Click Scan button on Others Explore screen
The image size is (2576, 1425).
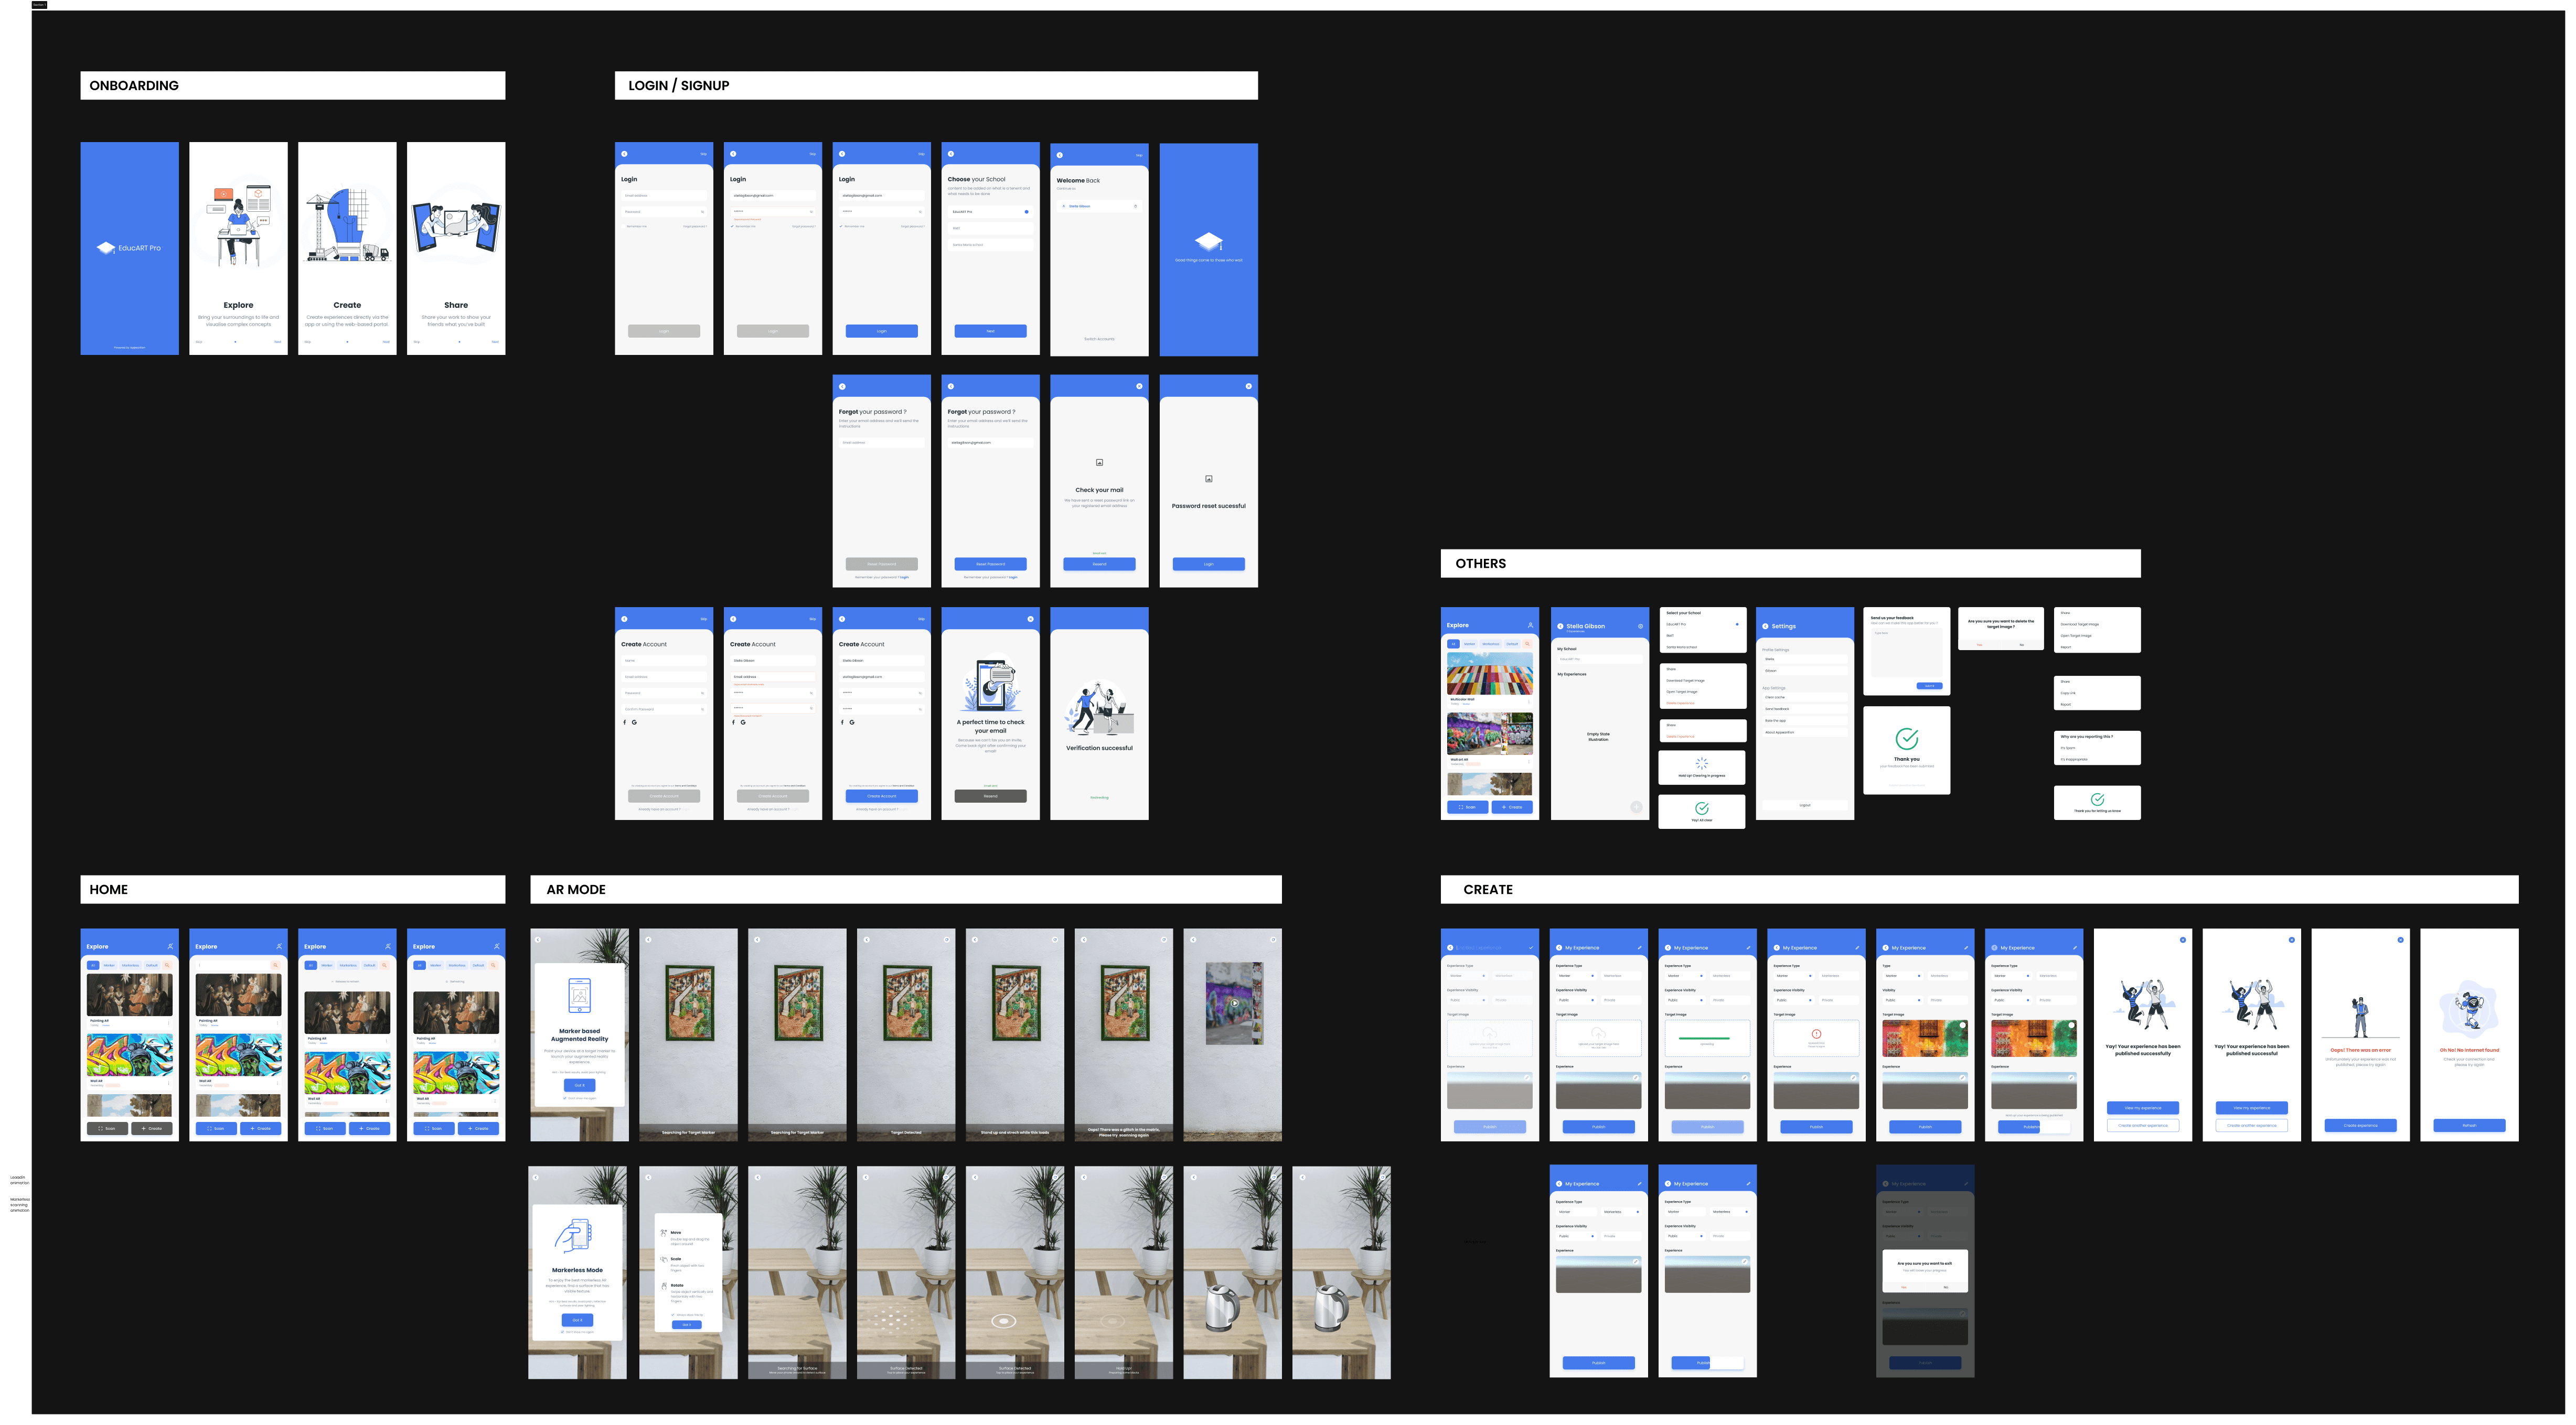point(1467,806)
